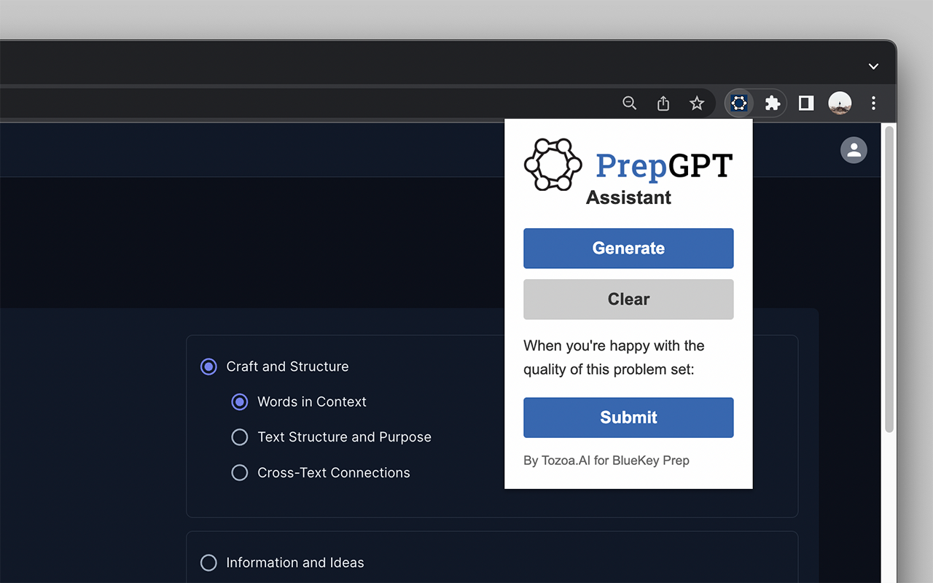This screenshot has width=933, height=583.
Task: Select the Words in Context option
Action: tap(240, 402)
